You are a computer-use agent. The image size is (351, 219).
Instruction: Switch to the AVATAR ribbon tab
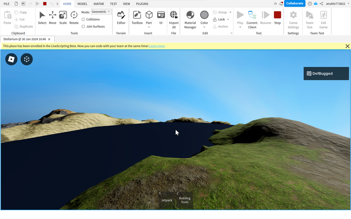click(99, 4)
